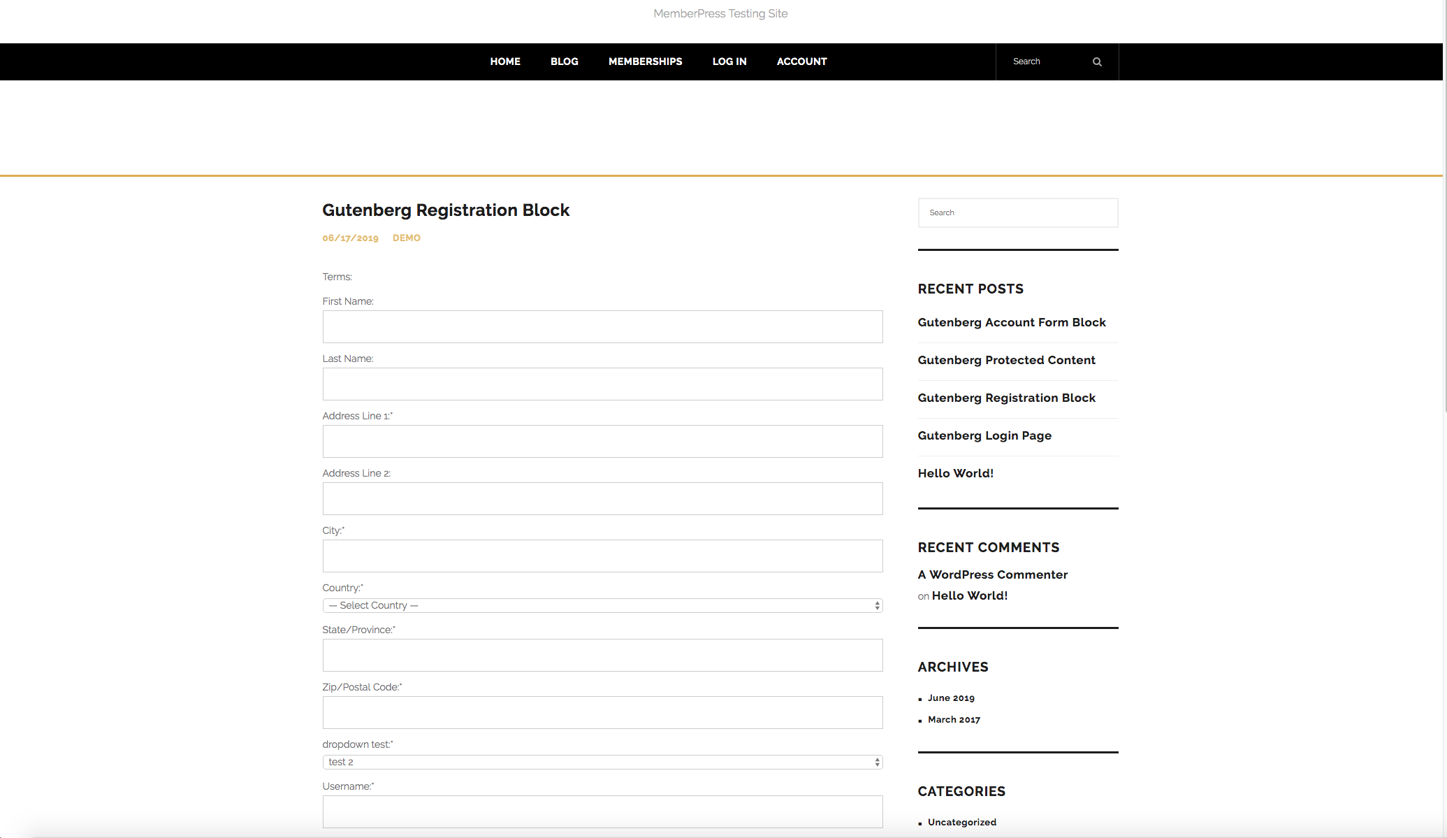The image size is (1447, 838).
Task: Click the MemberPress Testing Site title
Action: pyautogui.click(x=720, y=13)
